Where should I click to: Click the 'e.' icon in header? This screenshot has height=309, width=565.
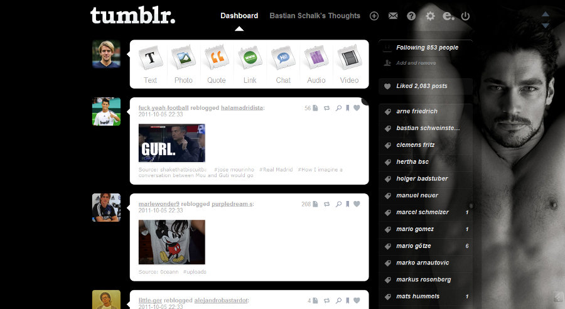[448, 16]
